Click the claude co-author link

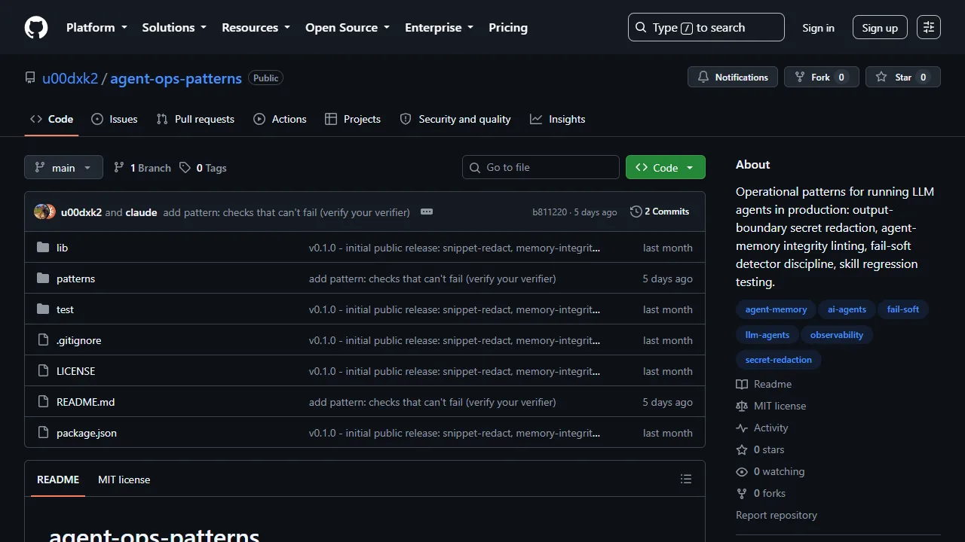tap(141, 212)
